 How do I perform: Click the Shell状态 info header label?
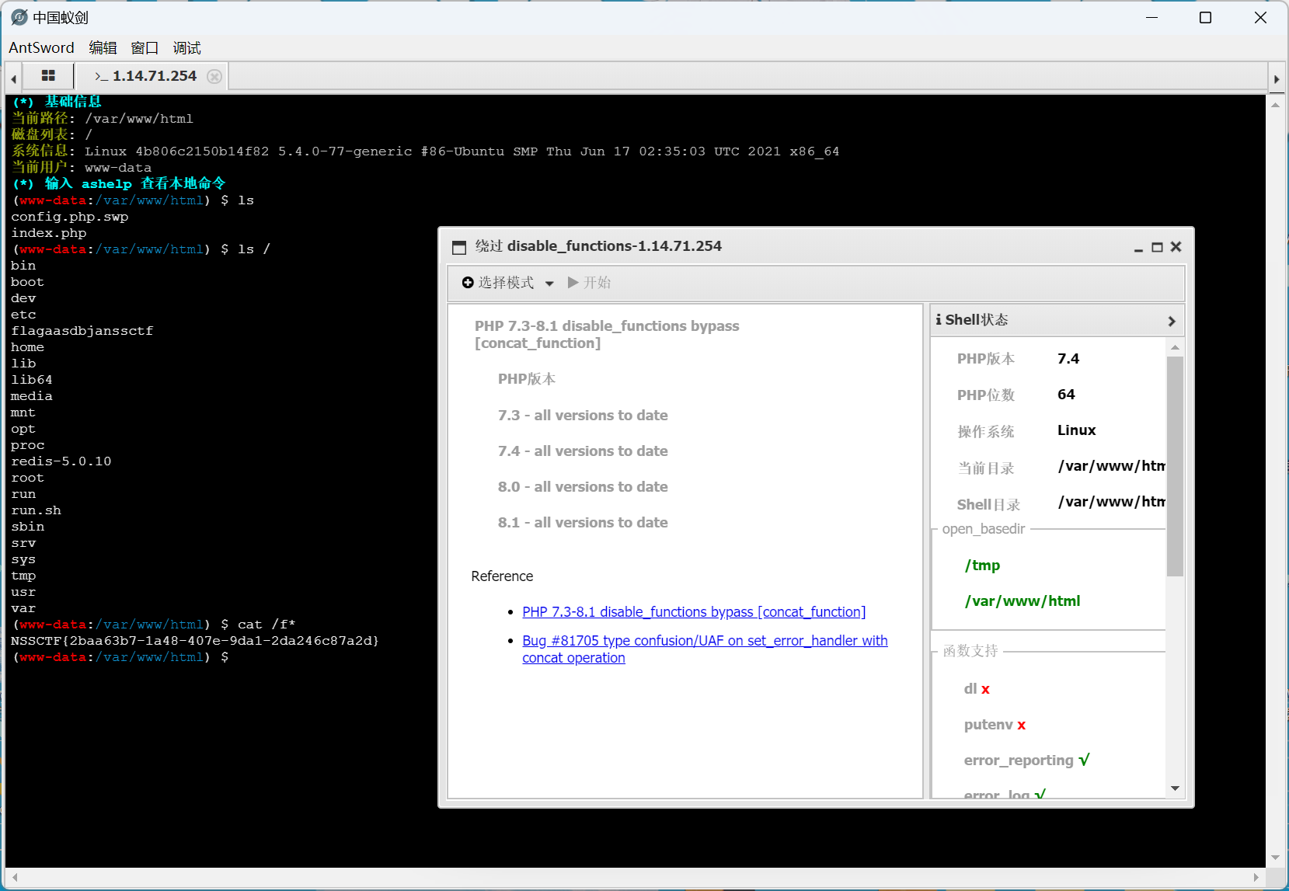972,320
